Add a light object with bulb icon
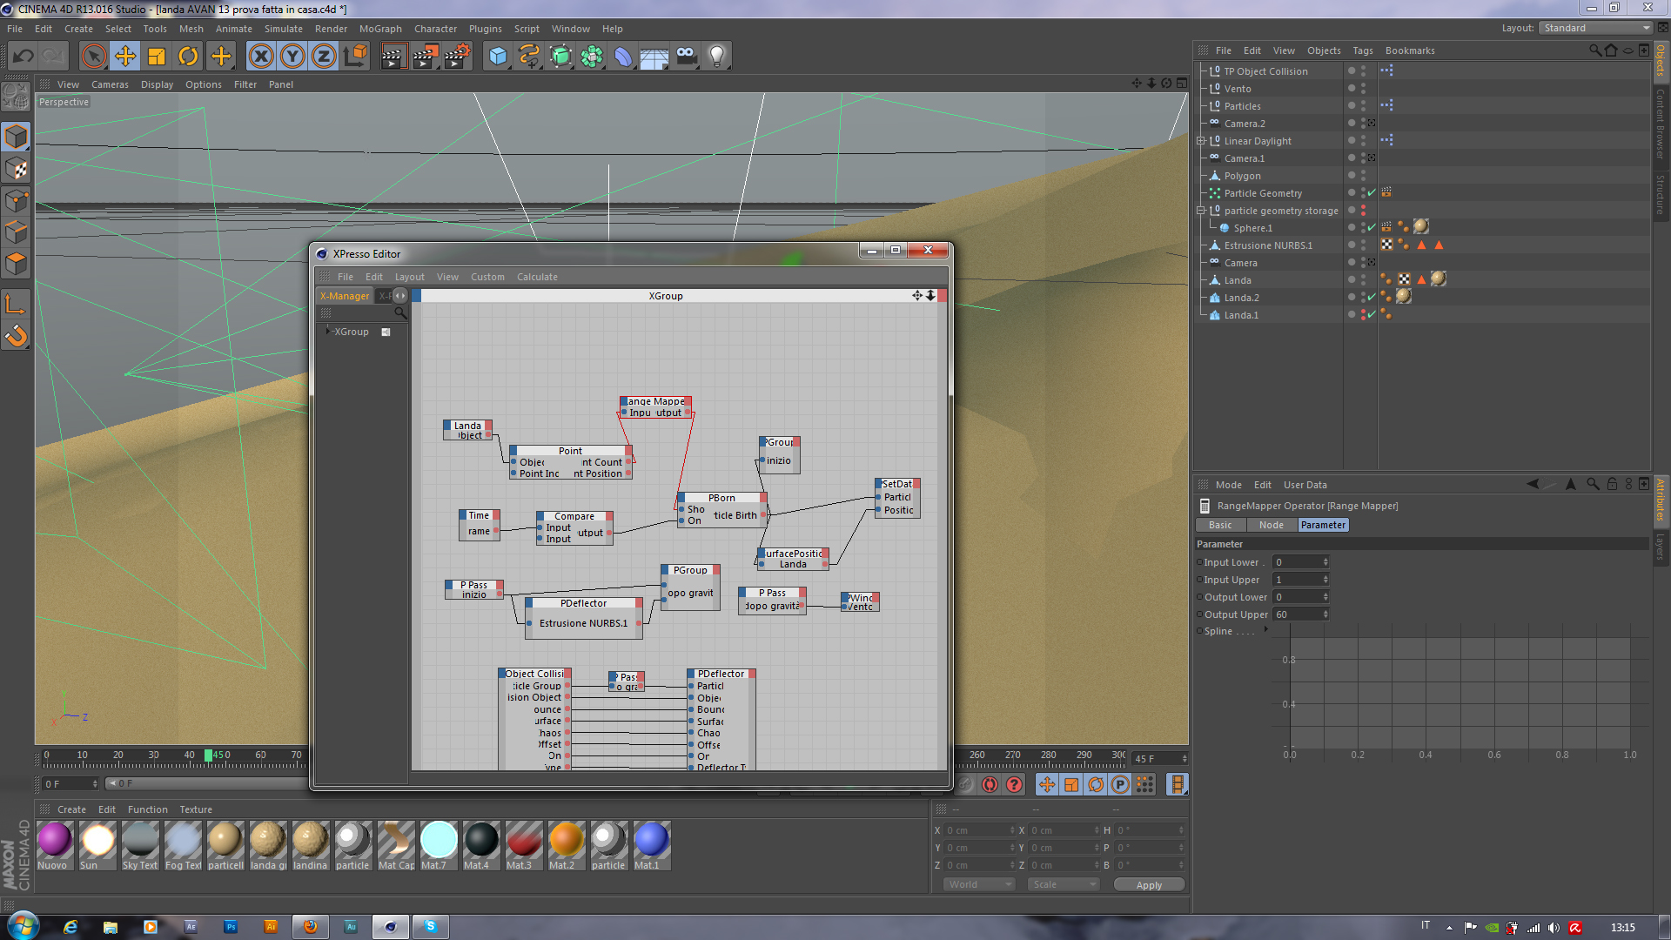 pos(716,57)
